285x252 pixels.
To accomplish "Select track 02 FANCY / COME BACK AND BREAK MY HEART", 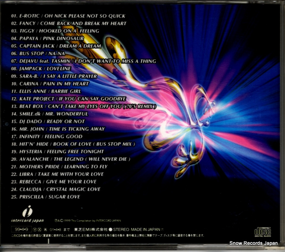I will coord(69,24).
